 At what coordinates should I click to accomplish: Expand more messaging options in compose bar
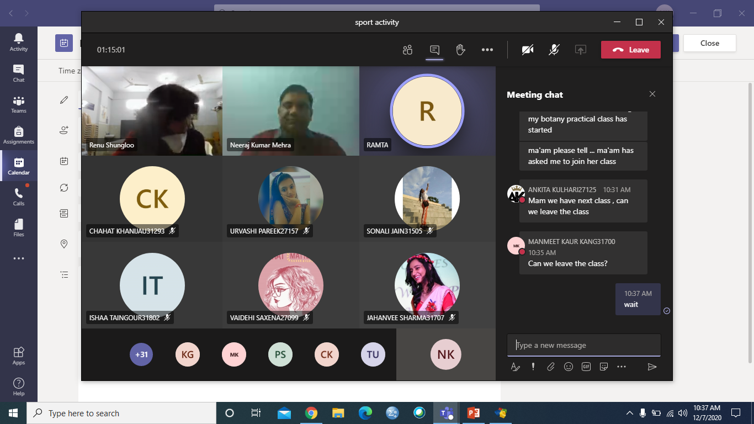coord(622,367)
